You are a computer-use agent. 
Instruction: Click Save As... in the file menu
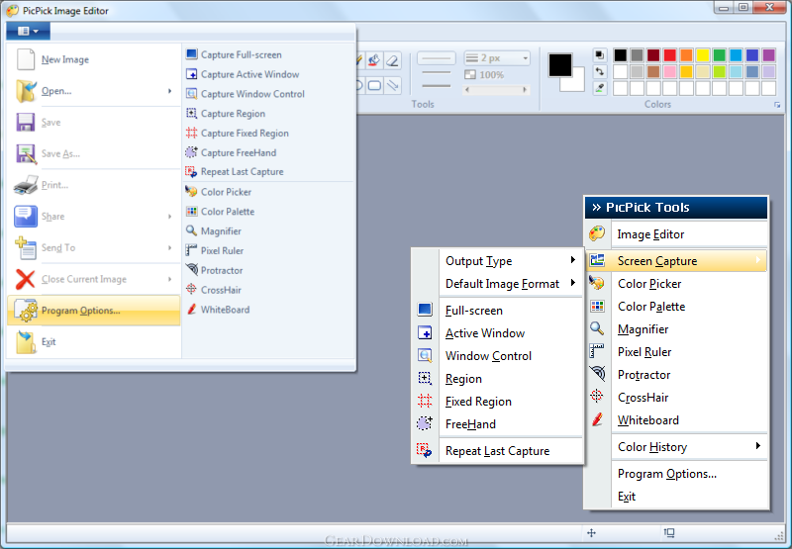click(x=94, y=153)
